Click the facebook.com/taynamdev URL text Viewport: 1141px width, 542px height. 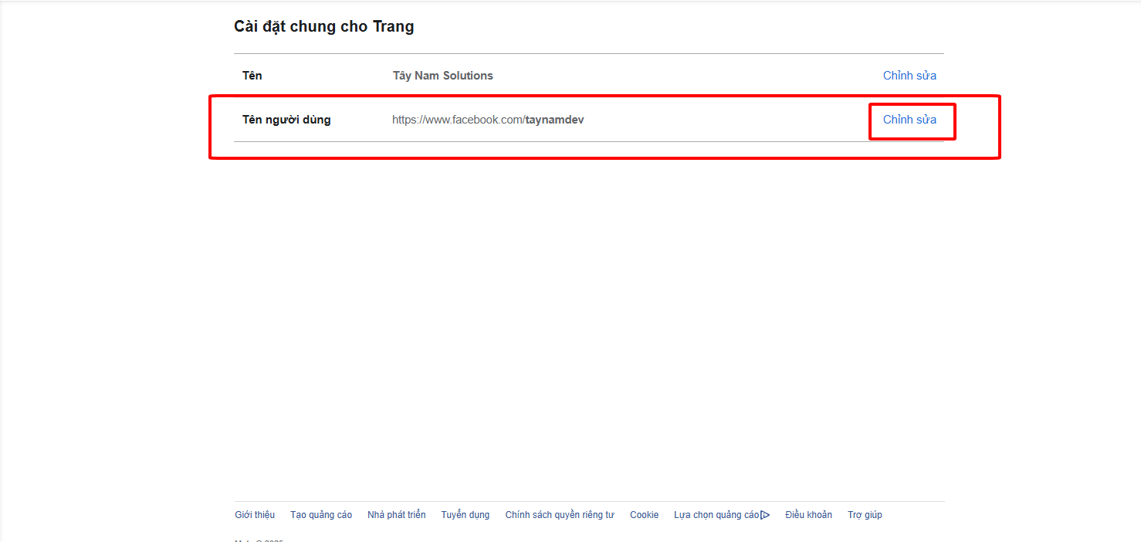point(457,120)
